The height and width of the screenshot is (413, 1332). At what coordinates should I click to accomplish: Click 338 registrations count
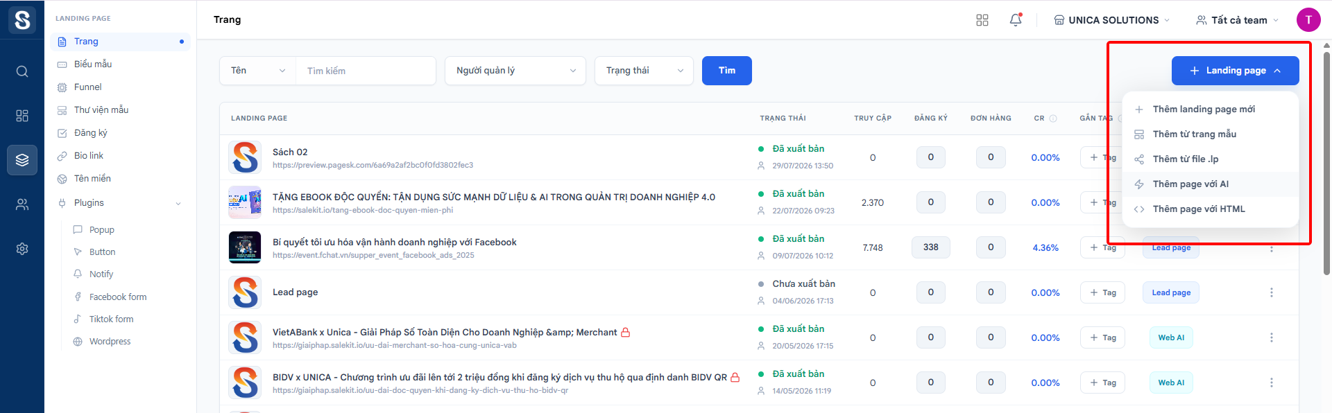coord(931,247)
